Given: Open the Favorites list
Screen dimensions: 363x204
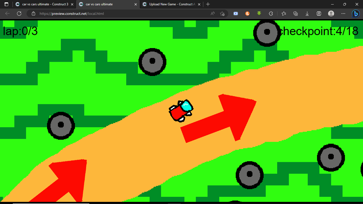Looking at the screenshot, I should [284, 14].
